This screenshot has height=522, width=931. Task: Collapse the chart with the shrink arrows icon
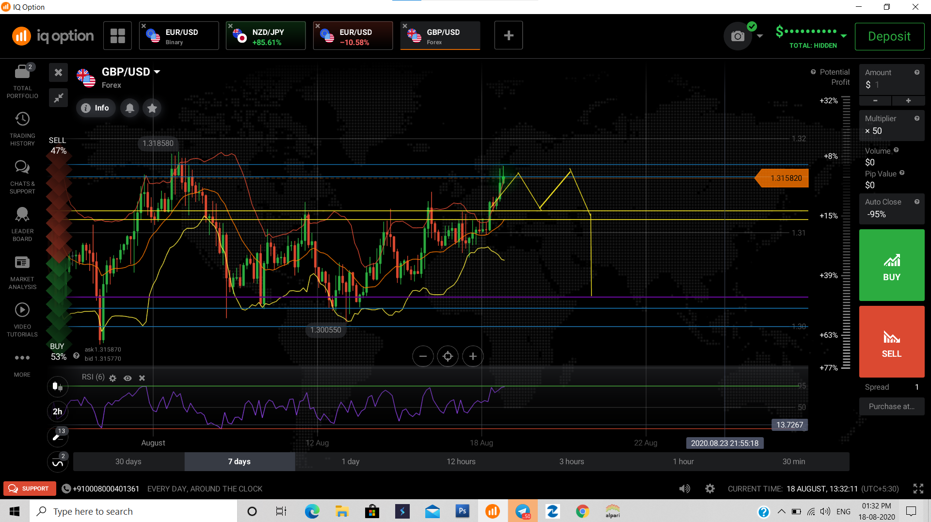coord(58,98)
